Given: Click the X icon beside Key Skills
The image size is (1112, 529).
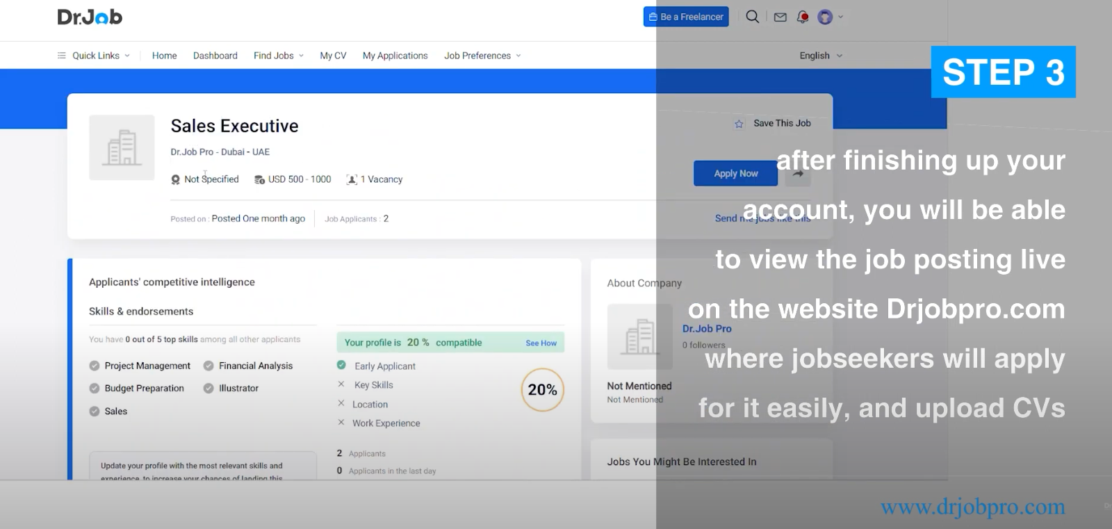Looking at the screenshot, I should click(341, 384).
